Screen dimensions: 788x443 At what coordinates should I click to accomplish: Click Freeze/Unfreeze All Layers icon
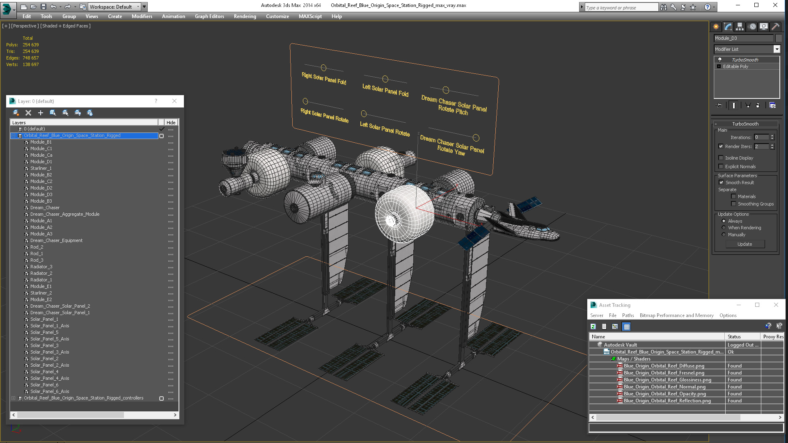click(x=90, y=113)
